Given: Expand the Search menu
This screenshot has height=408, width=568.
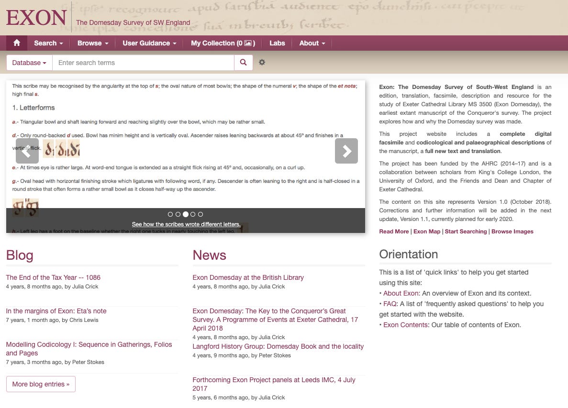Looking at the screenshot, I should [x=48, y=43].
